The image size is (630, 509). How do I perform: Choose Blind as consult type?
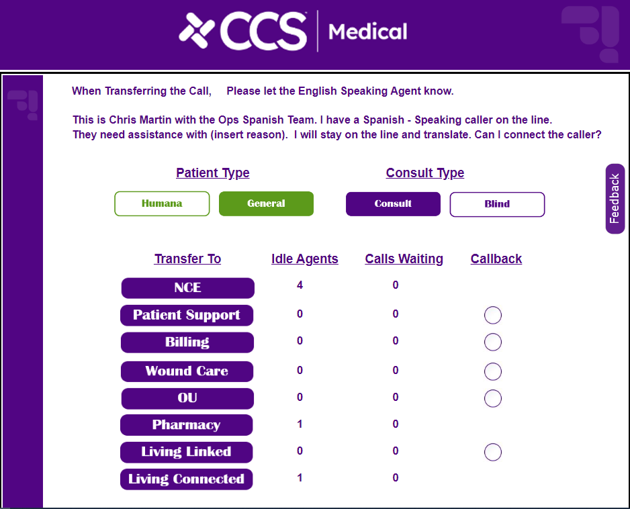[497, 204]
